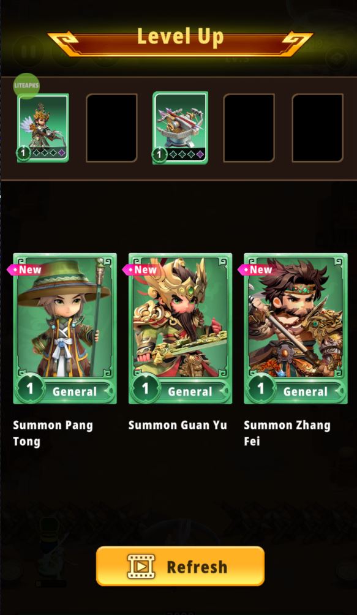Pick the Zhang Fei general card
The height and width of the screenshot is (615, 357).
[296, 328]
